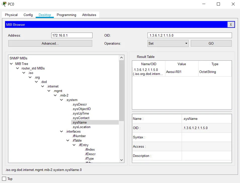
Task: Collapse the MIB Tree node
Action: pyautogui.click(x=11, y=64)
